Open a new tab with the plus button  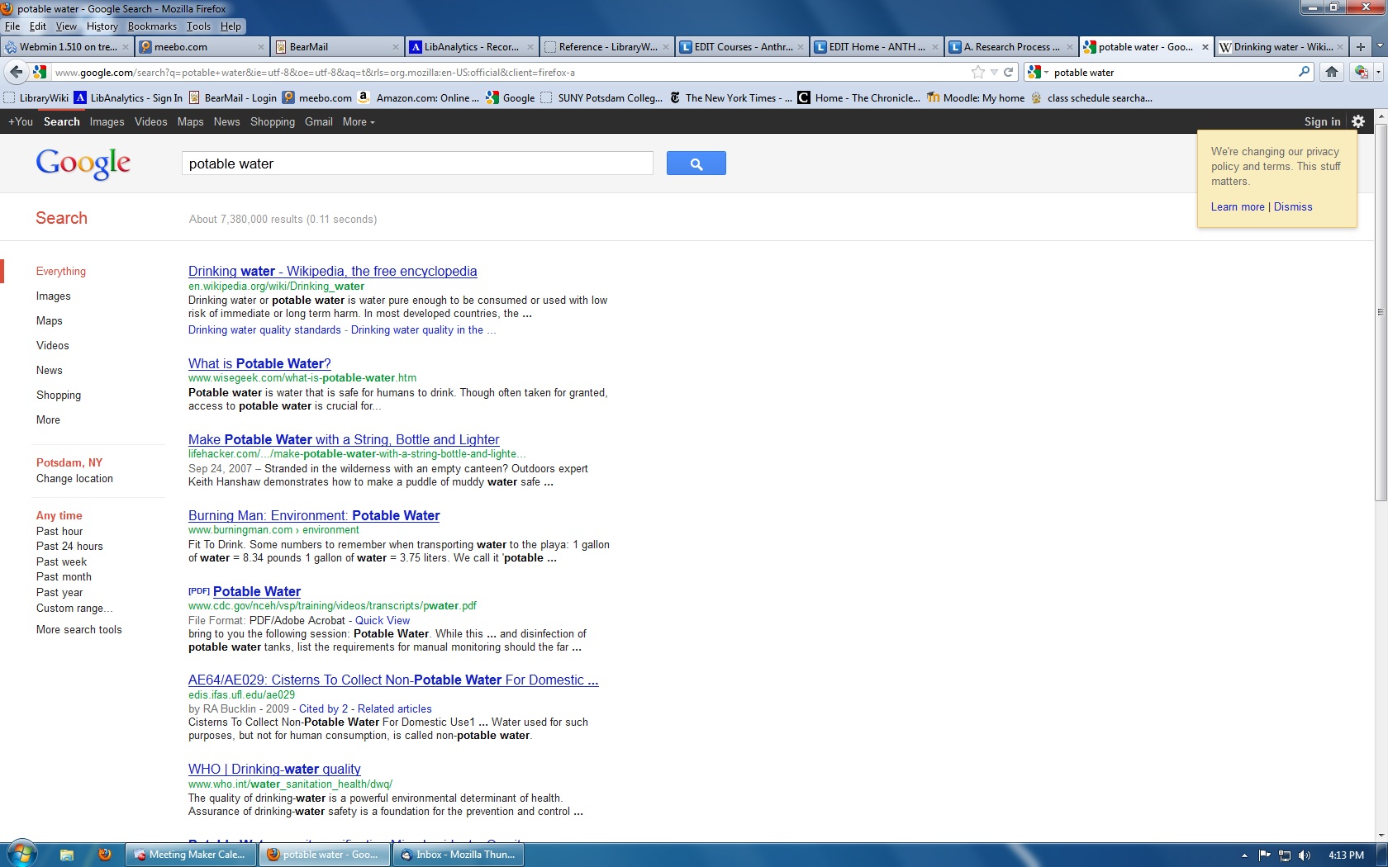[1361, 47]
